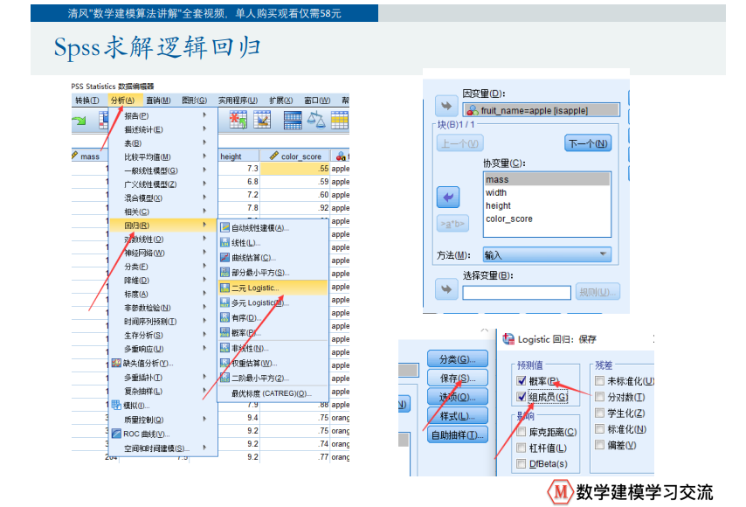Open the 方法(M) dropdown showing 输入

click(x=547, y=255)
